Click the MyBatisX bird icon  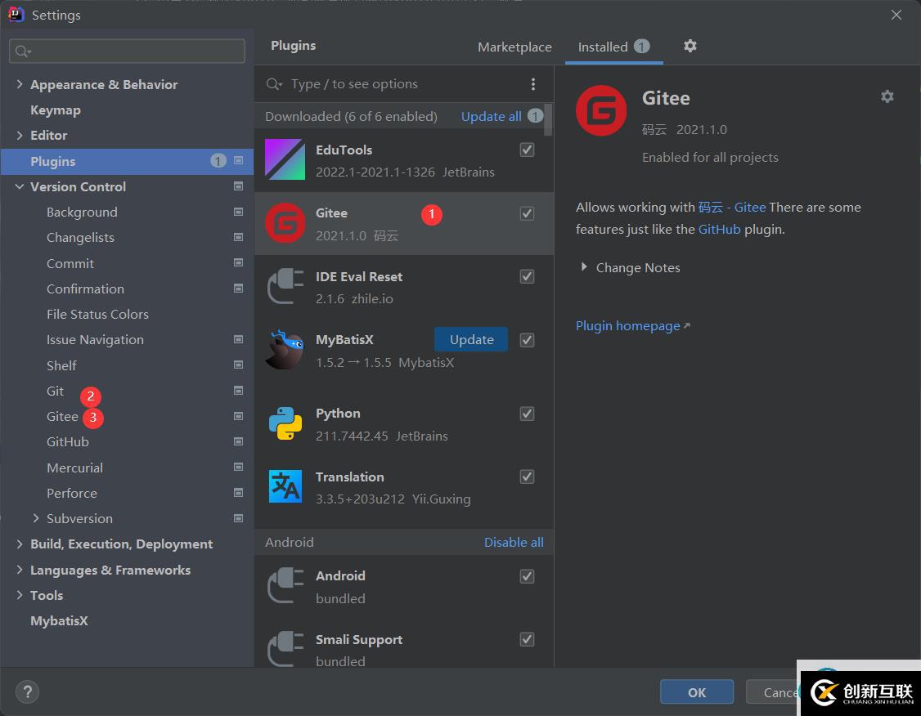coord(285,349)
